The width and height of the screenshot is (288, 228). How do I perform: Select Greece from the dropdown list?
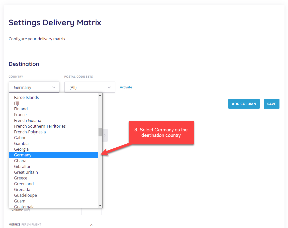click(53, 178)
